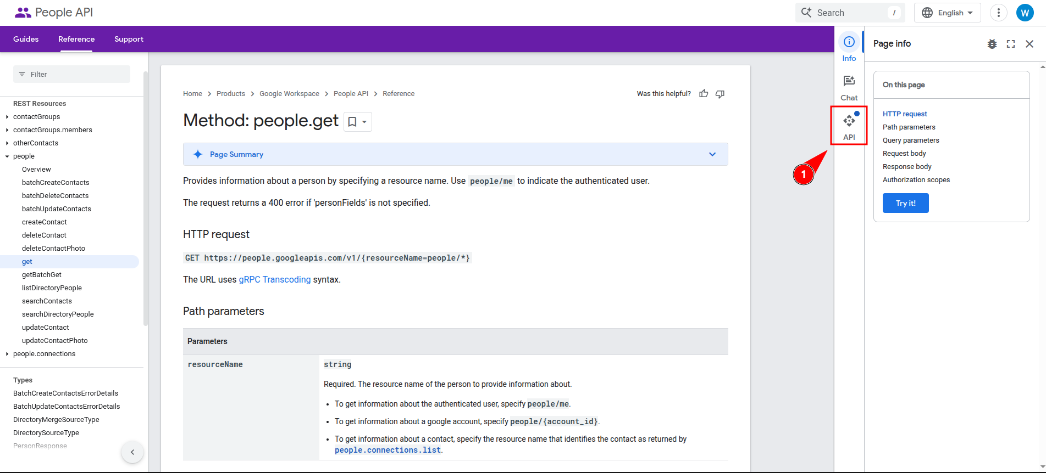Switch to the Guides tab
The height and width of the screenshot is (473, 1046).
[26, 39]
